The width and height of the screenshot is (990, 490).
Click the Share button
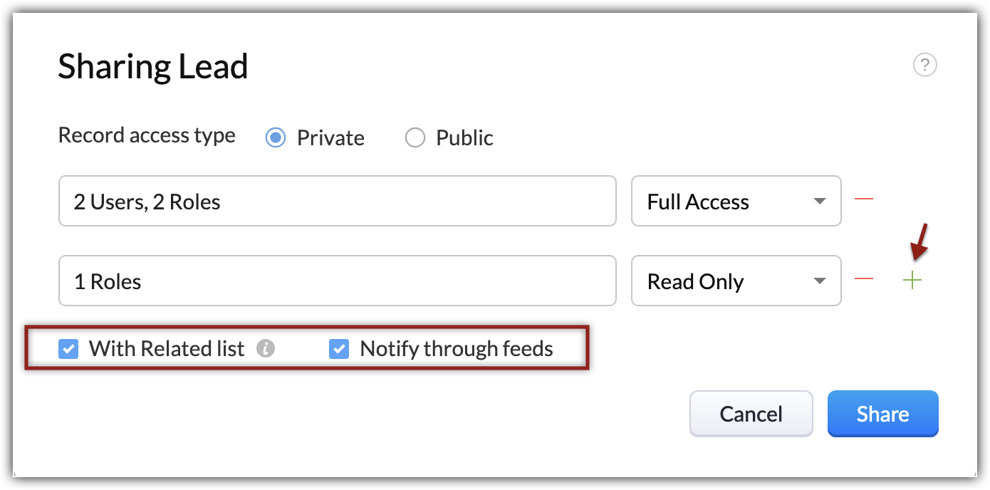click(882, 414)
